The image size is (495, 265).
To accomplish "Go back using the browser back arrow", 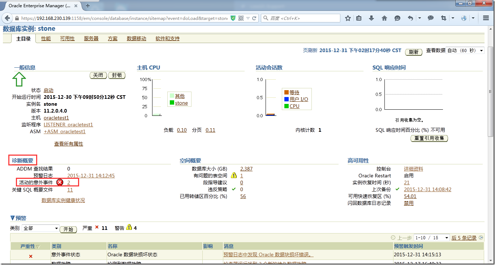I will pyautogui.click(x=8, y=18).
